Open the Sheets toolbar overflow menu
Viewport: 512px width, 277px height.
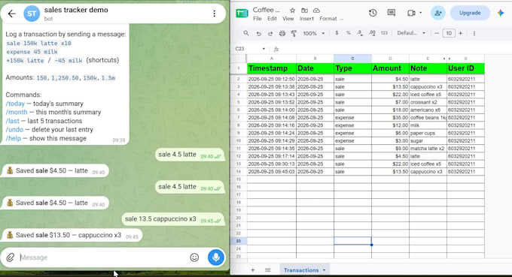[474, 33]
